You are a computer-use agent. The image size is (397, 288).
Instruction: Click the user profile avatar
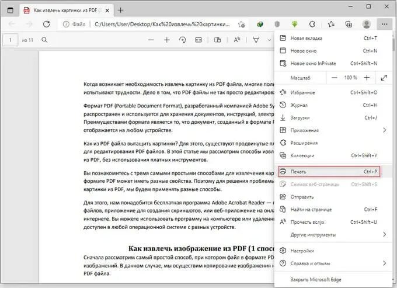367,25
